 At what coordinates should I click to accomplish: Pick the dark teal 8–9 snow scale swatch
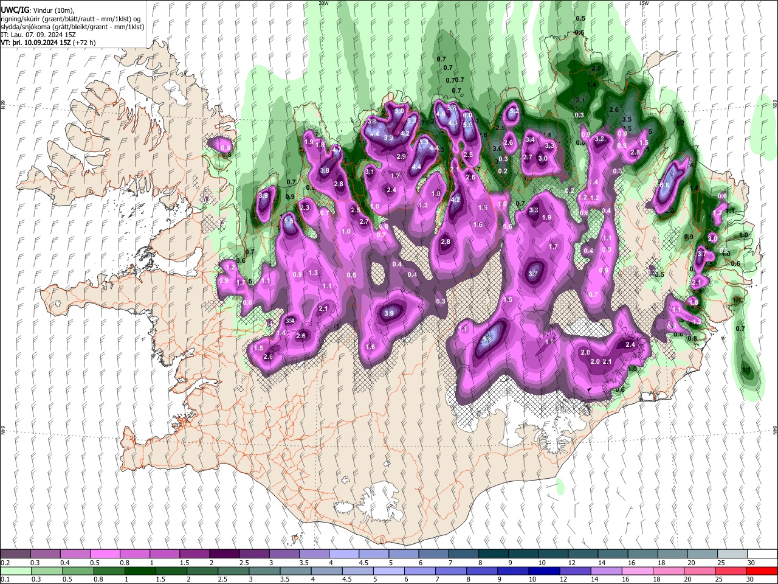[492, 554]
